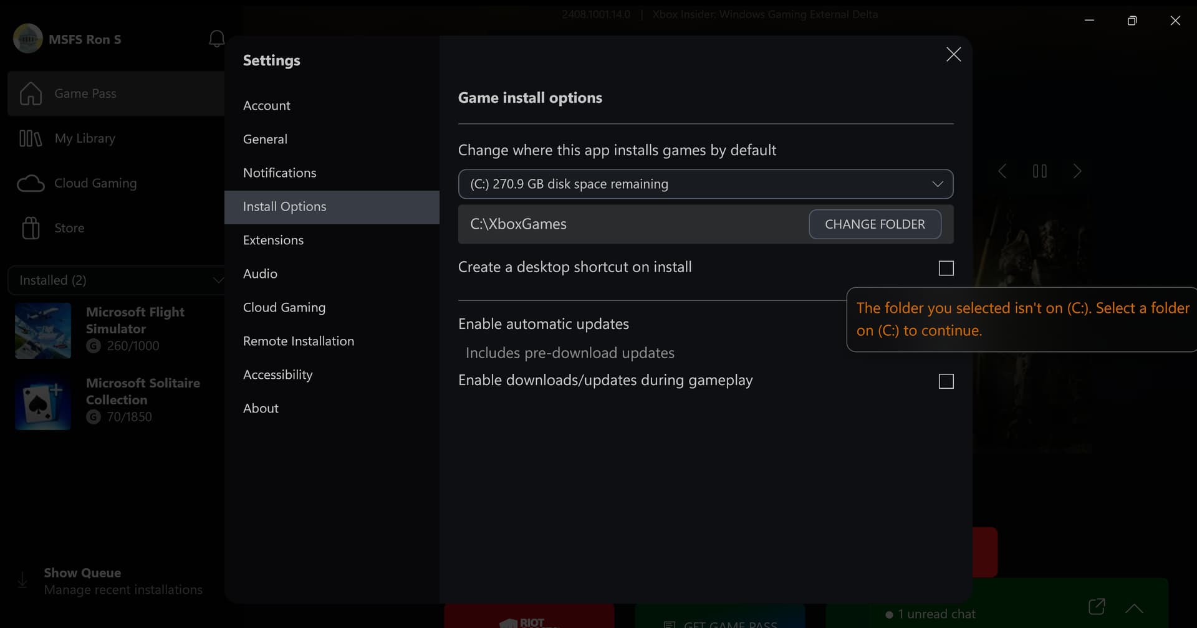Click Manage recent installations text
This screenshot has width=1197, height=628.
point(123,590)
